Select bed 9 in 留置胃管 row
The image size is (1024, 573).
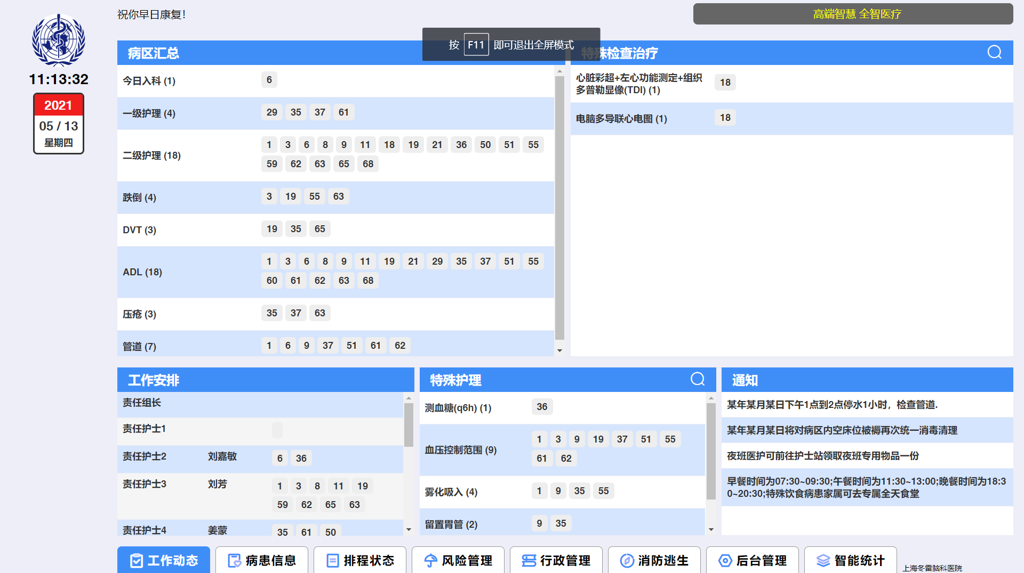click(539, 523)
